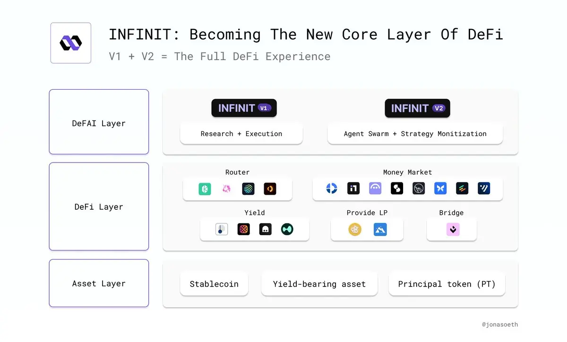Click the black ghost icon under Yield
Viewport: 567px width, 342px height.
point(265,229)
